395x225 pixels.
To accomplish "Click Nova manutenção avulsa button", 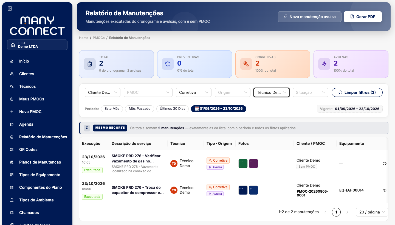I will click(x=310, y=17).
